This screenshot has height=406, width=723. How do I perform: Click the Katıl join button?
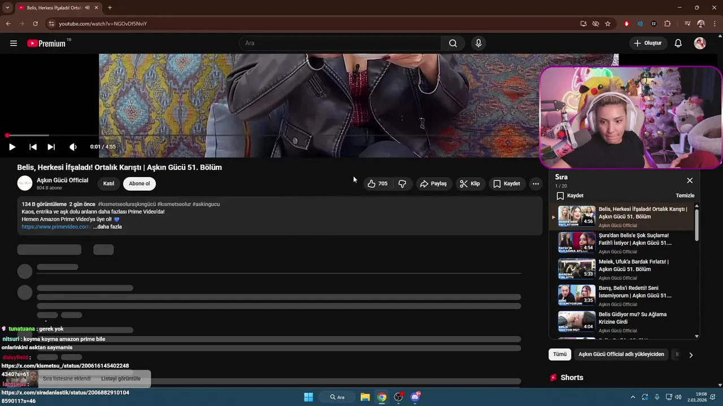tap(108, 184)
